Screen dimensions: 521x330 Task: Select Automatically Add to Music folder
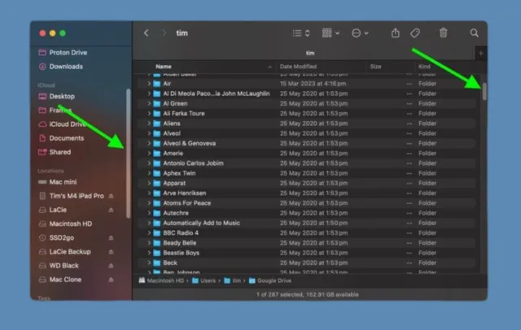pos(308,224)
